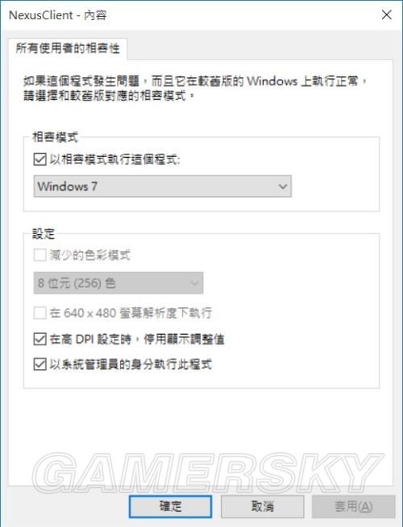Click the 相容模式 group box heading
Screen dimensions: 403x527
55,137
